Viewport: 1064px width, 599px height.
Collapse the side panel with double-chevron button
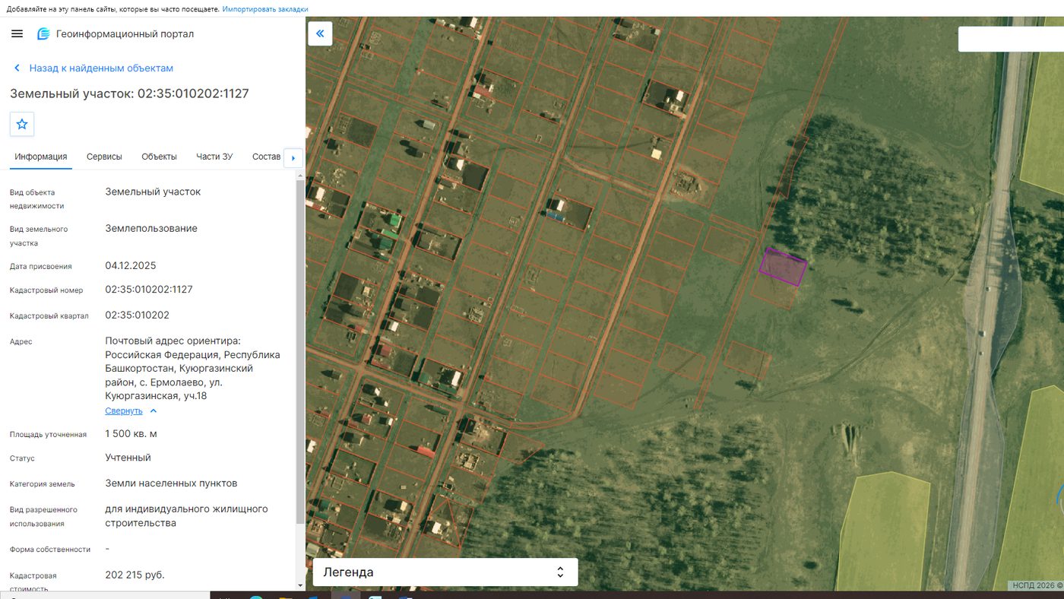click(x=320, y=33)
